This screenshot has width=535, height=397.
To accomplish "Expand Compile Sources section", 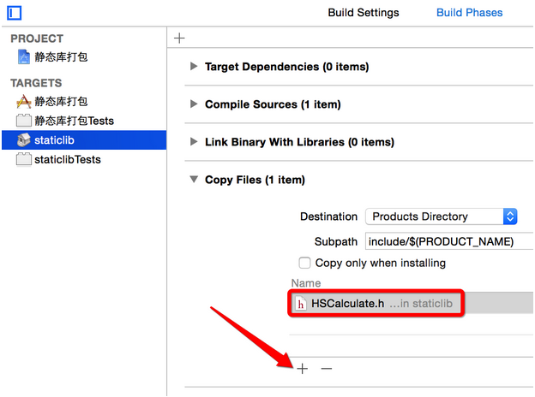I will tap(194, 104).
